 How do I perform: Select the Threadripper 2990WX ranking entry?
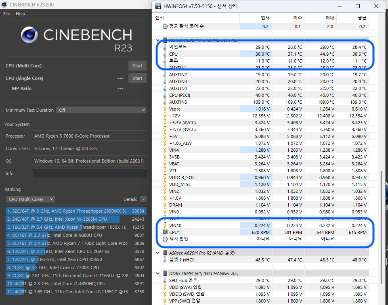coord(76,211)
